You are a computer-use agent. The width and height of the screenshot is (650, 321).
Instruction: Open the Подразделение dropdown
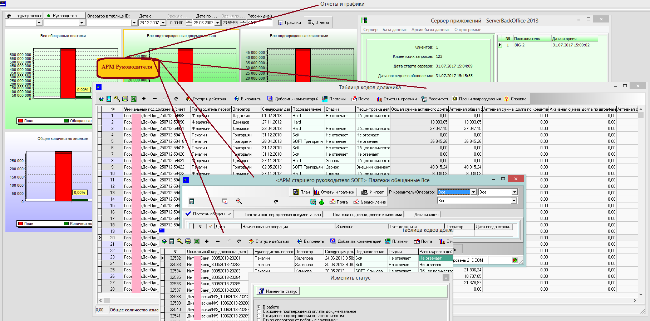coord(39,23)
